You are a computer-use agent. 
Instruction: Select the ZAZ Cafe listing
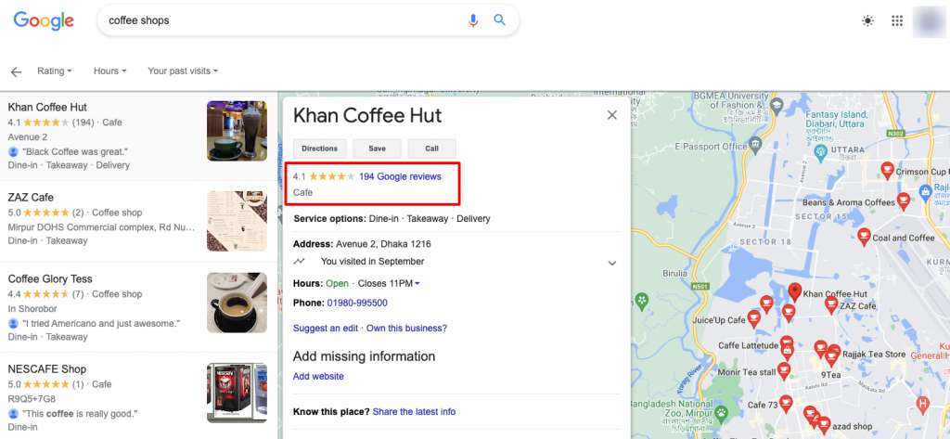click(x=139, y=221)
